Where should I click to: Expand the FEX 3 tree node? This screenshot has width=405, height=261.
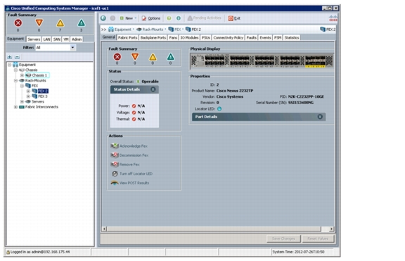click(x=28, y=96)
